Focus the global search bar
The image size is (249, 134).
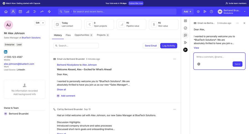pyautogui.click(x=117, y=12)
